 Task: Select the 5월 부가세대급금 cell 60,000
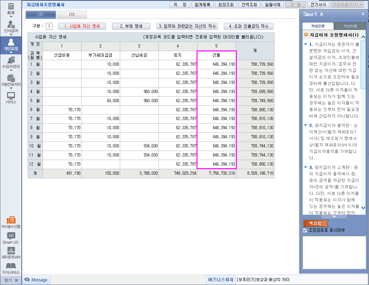click(x=100, y=101)
